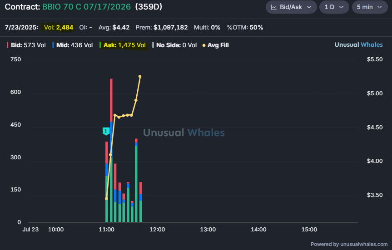
Task: Click the 12:00 time axis label
Action: pos(157,230)
